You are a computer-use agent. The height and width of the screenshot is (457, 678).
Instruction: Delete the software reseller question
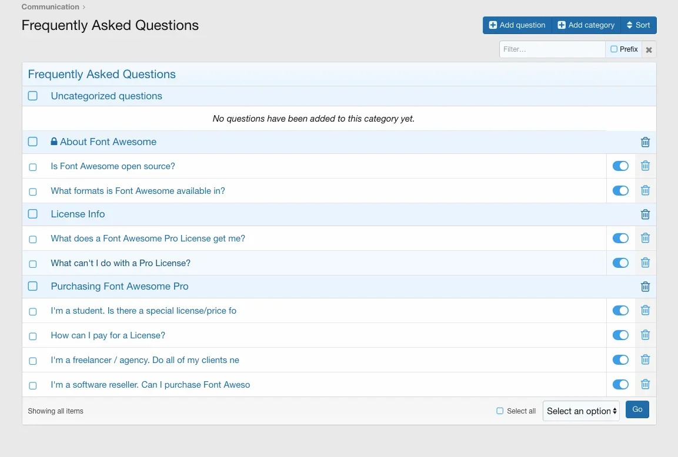pyautogui.click(x=645, y=385)
